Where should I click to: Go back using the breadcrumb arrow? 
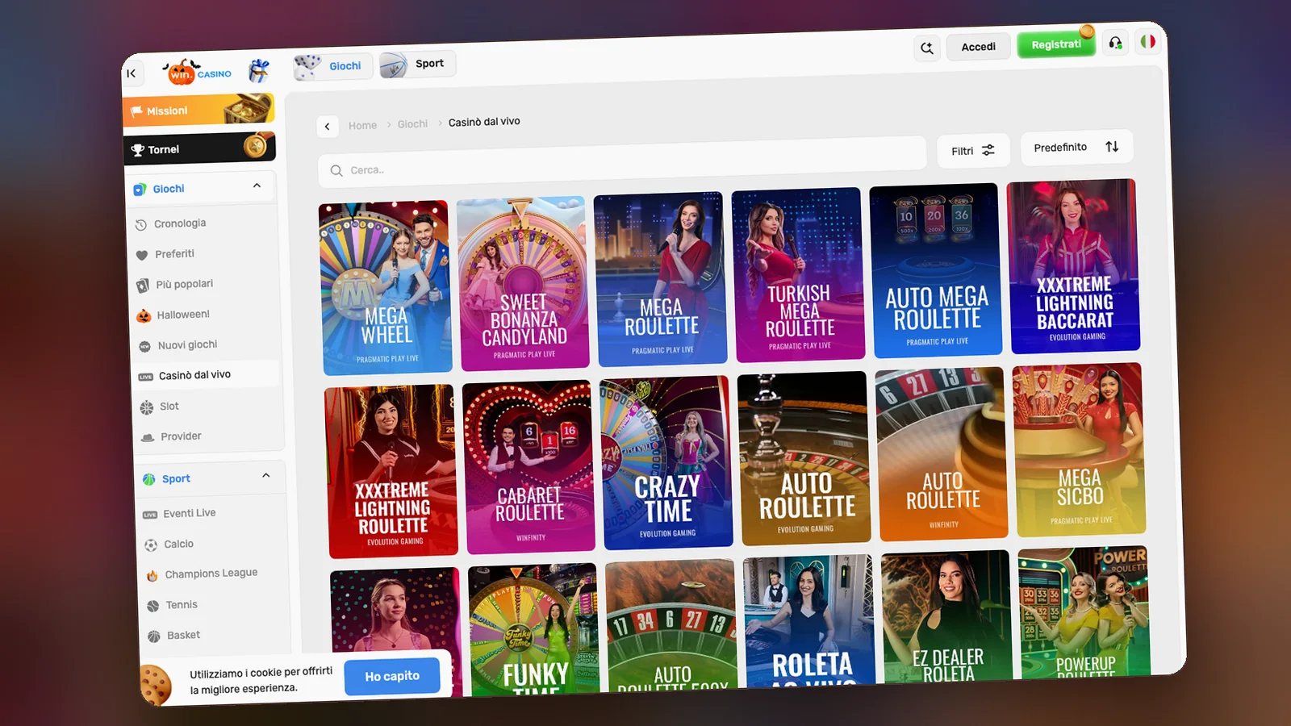[327, 127]
